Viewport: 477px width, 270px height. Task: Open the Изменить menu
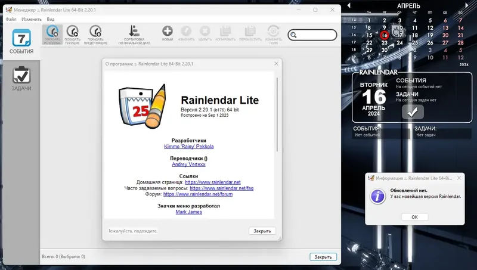(32, 19)
